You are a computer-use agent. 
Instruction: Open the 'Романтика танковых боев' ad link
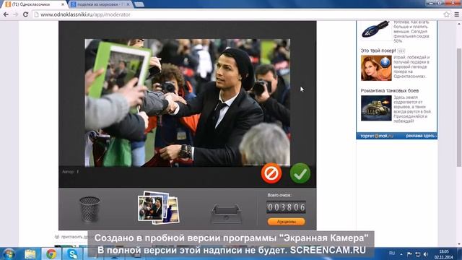point(390,90)
